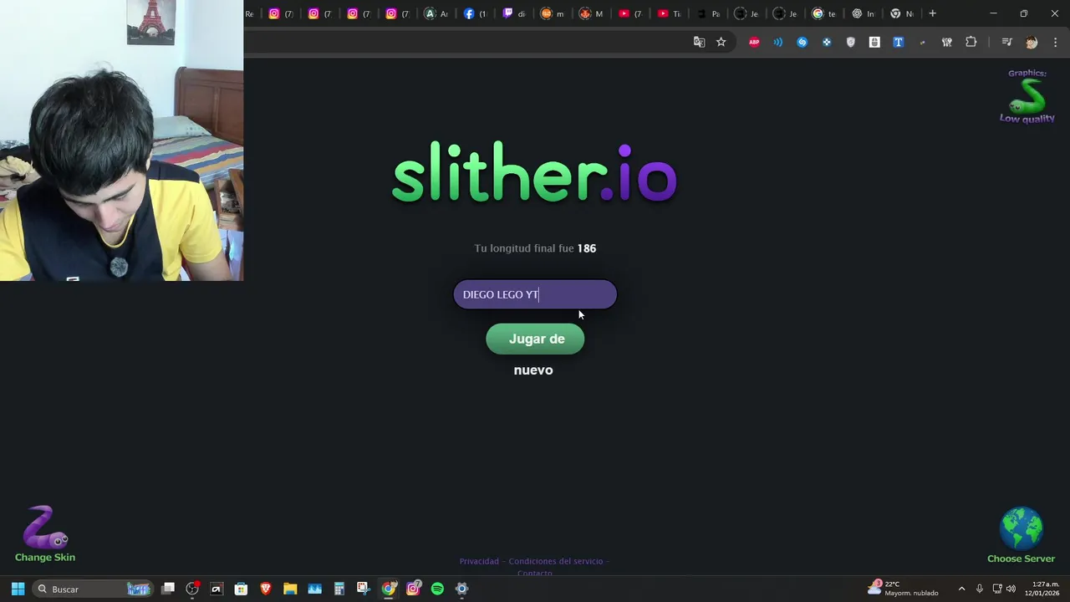Screen dimensions: 1070x602
Task: Click the Buscar search box in taskbar
Action: tap(94, 589)
